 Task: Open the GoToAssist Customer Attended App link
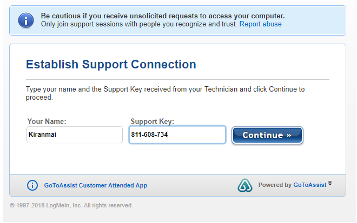coord(95,185)
